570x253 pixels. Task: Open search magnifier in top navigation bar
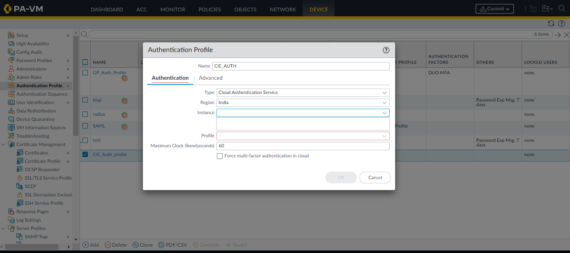coord(562,9)
